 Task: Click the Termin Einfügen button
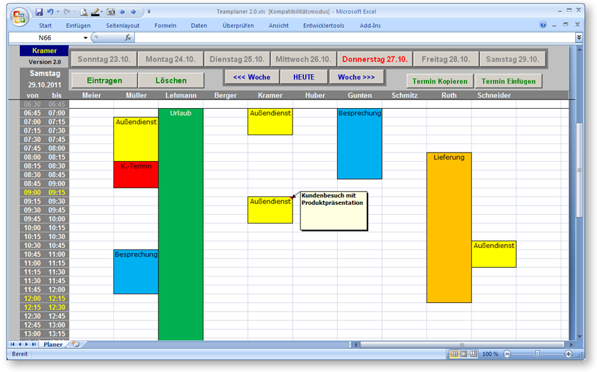[508, 81]
